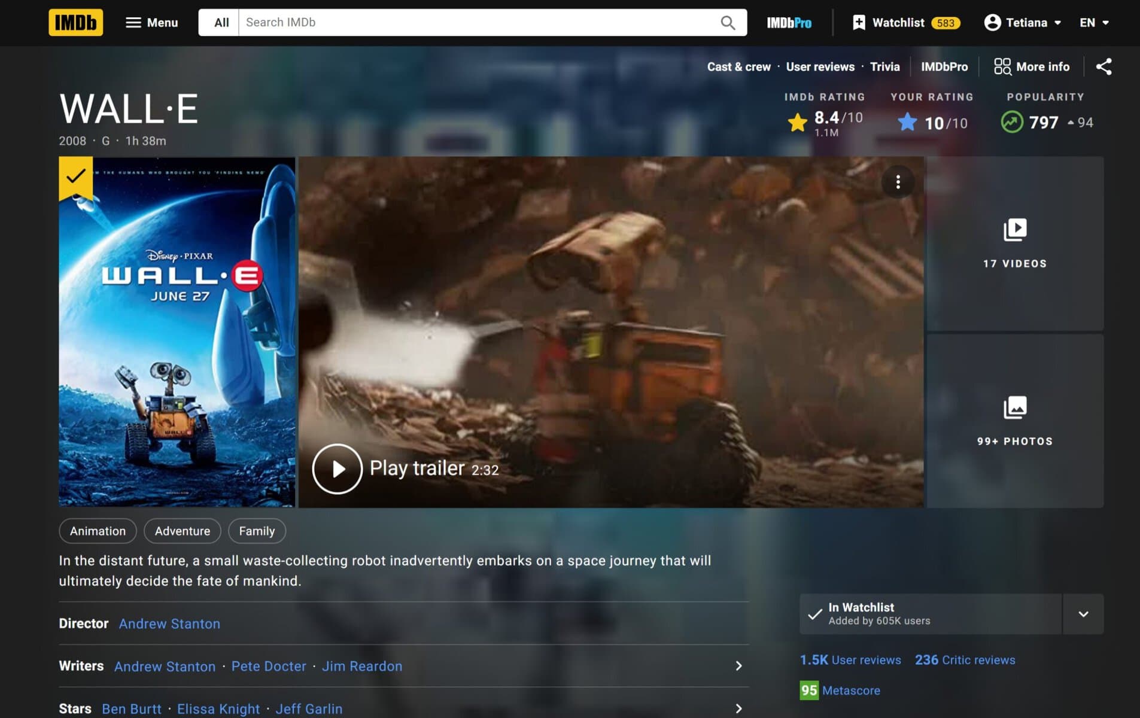Open director Andrew Stanton's page

(x=169, y=623)
